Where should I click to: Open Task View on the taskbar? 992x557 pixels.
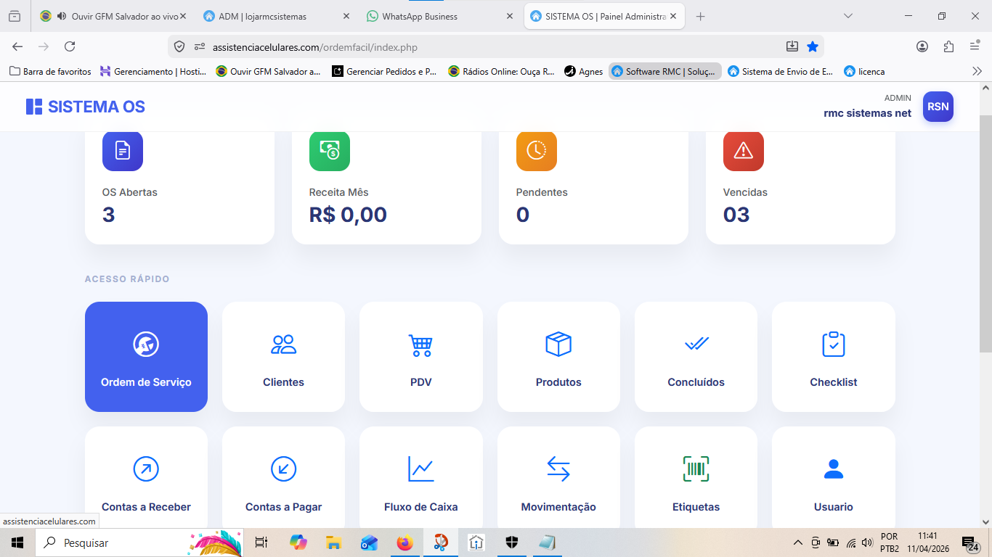click(x=261, y=542)
